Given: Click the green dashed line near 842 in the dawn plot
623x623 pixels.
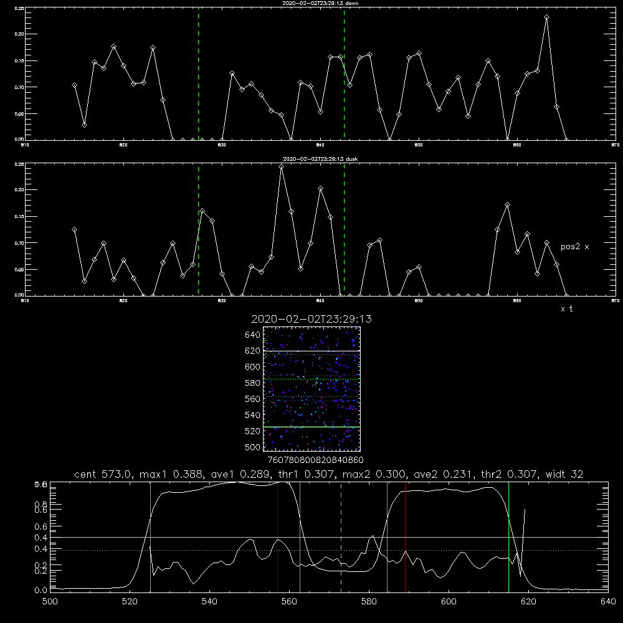Looking at the screenshot, I should point(344,74).
